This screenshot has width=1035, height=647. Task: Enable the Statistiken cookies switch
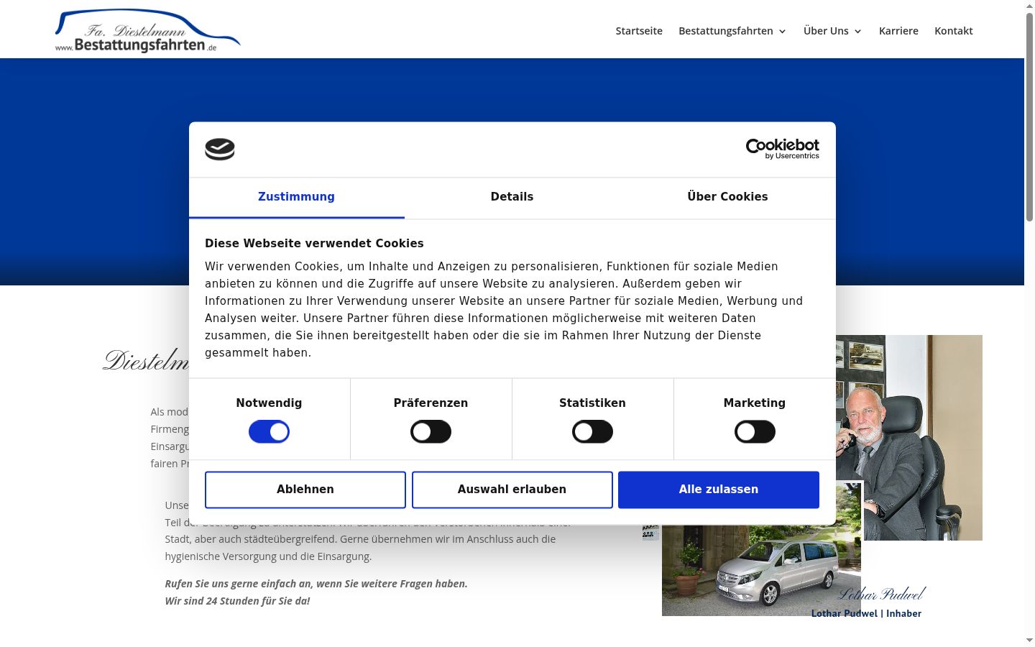592,432
